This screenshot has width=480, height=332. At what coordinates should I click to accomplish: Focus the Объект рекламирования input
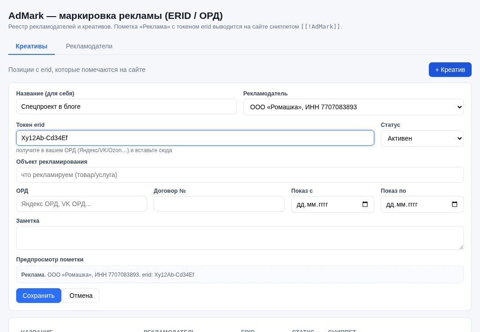pyautogui.click(x=240, y=175)
